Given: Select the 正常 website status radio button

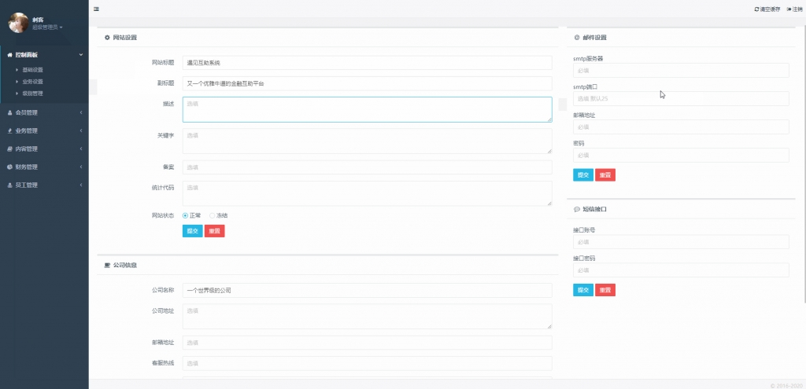Looking at the screenshot, I should pos(185,215).
